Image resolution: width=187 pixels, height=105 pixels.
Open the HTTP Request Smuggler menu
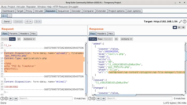point(66,7)
